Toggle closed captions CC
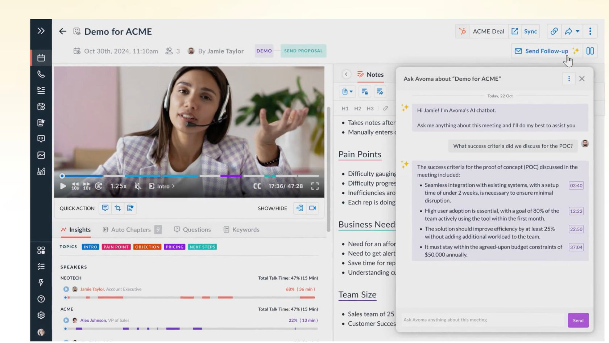The height and width of the screenshot is (343, 609). 257,186
